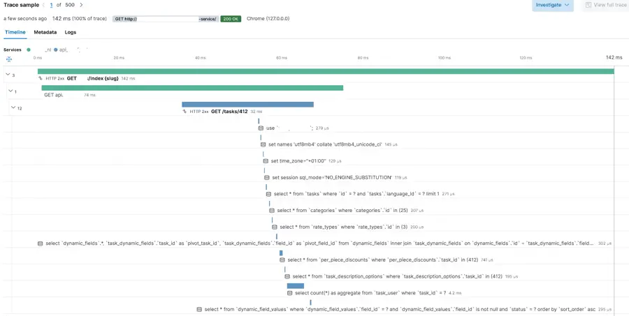Viewport: 629px width, 316px height.
Task: Click database icon beside 'select * from rate_types'
Action: point(275,227)
